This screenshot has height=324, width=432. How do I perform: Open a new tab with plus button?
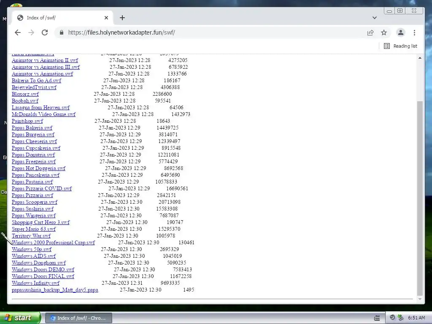(122, 18)
